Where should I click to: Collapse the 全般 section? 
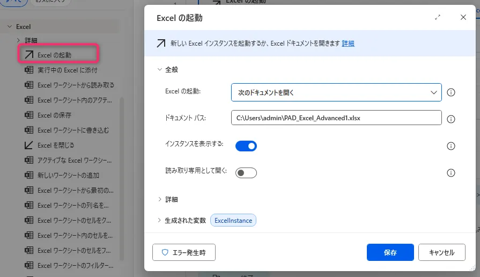coord(160,69)
